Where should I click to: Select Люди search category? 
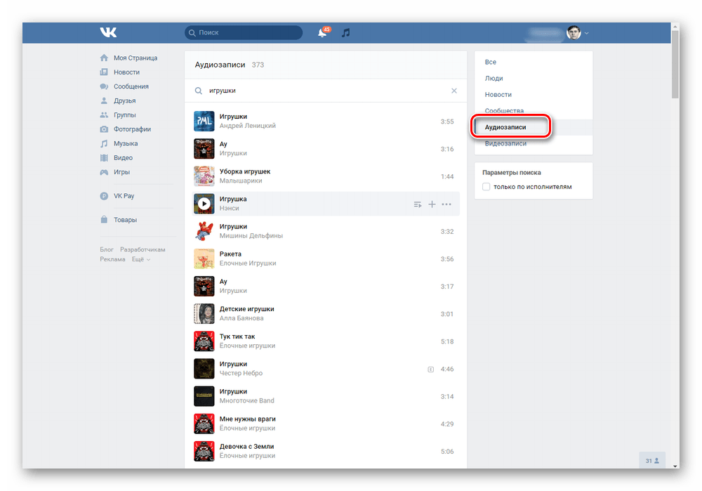click(x=494, y=78)
